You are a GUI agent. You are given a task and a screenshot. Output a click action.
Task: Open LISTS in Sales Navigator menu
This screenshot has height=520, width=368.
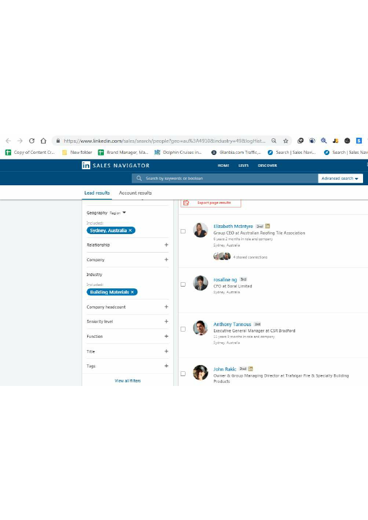coord(244,165)
